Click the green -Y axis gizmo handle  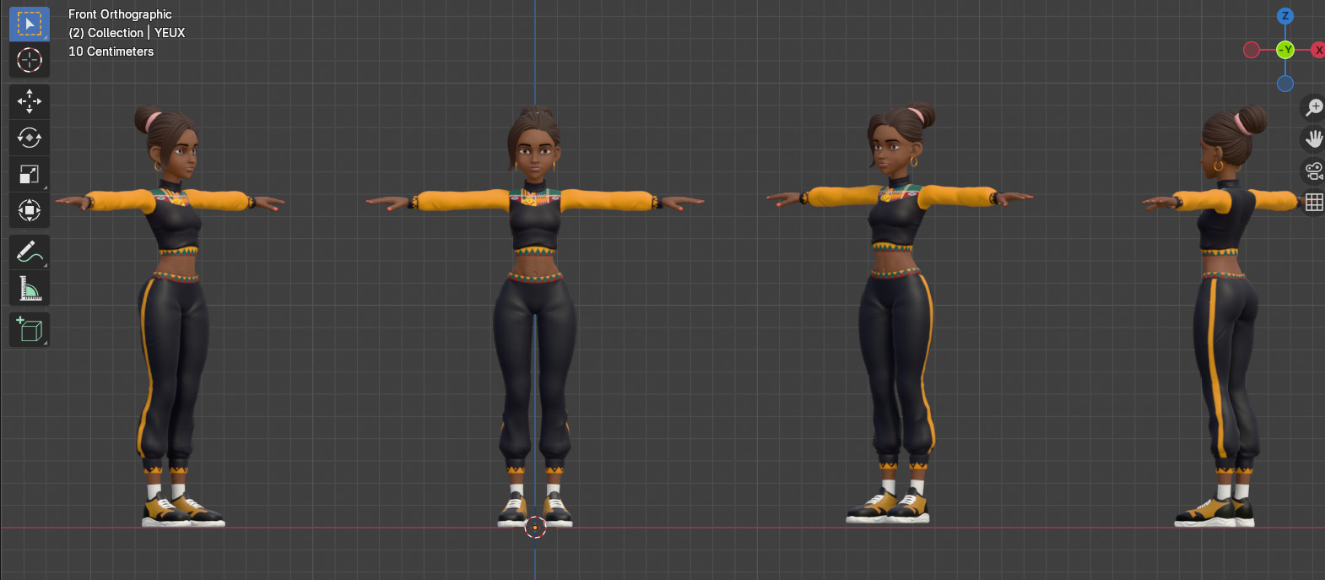(x=1285, y=50)
